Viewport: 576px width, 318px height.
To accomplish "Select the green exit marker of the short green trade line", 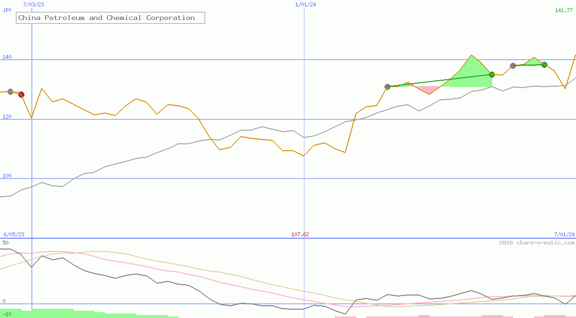I will [x=545, y=65].
